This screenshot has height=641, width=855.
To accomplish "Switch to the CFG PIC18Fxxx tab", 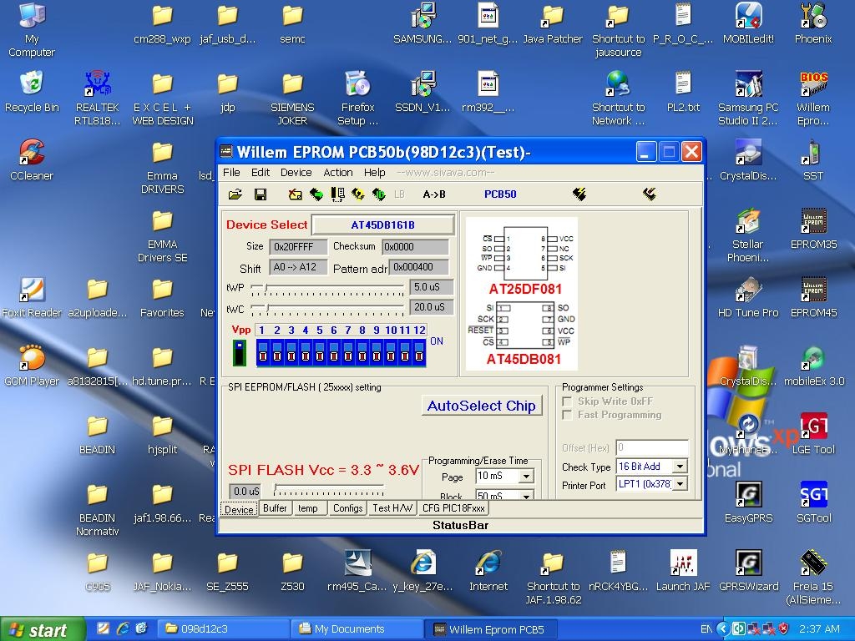I will (x=453, y=508).
